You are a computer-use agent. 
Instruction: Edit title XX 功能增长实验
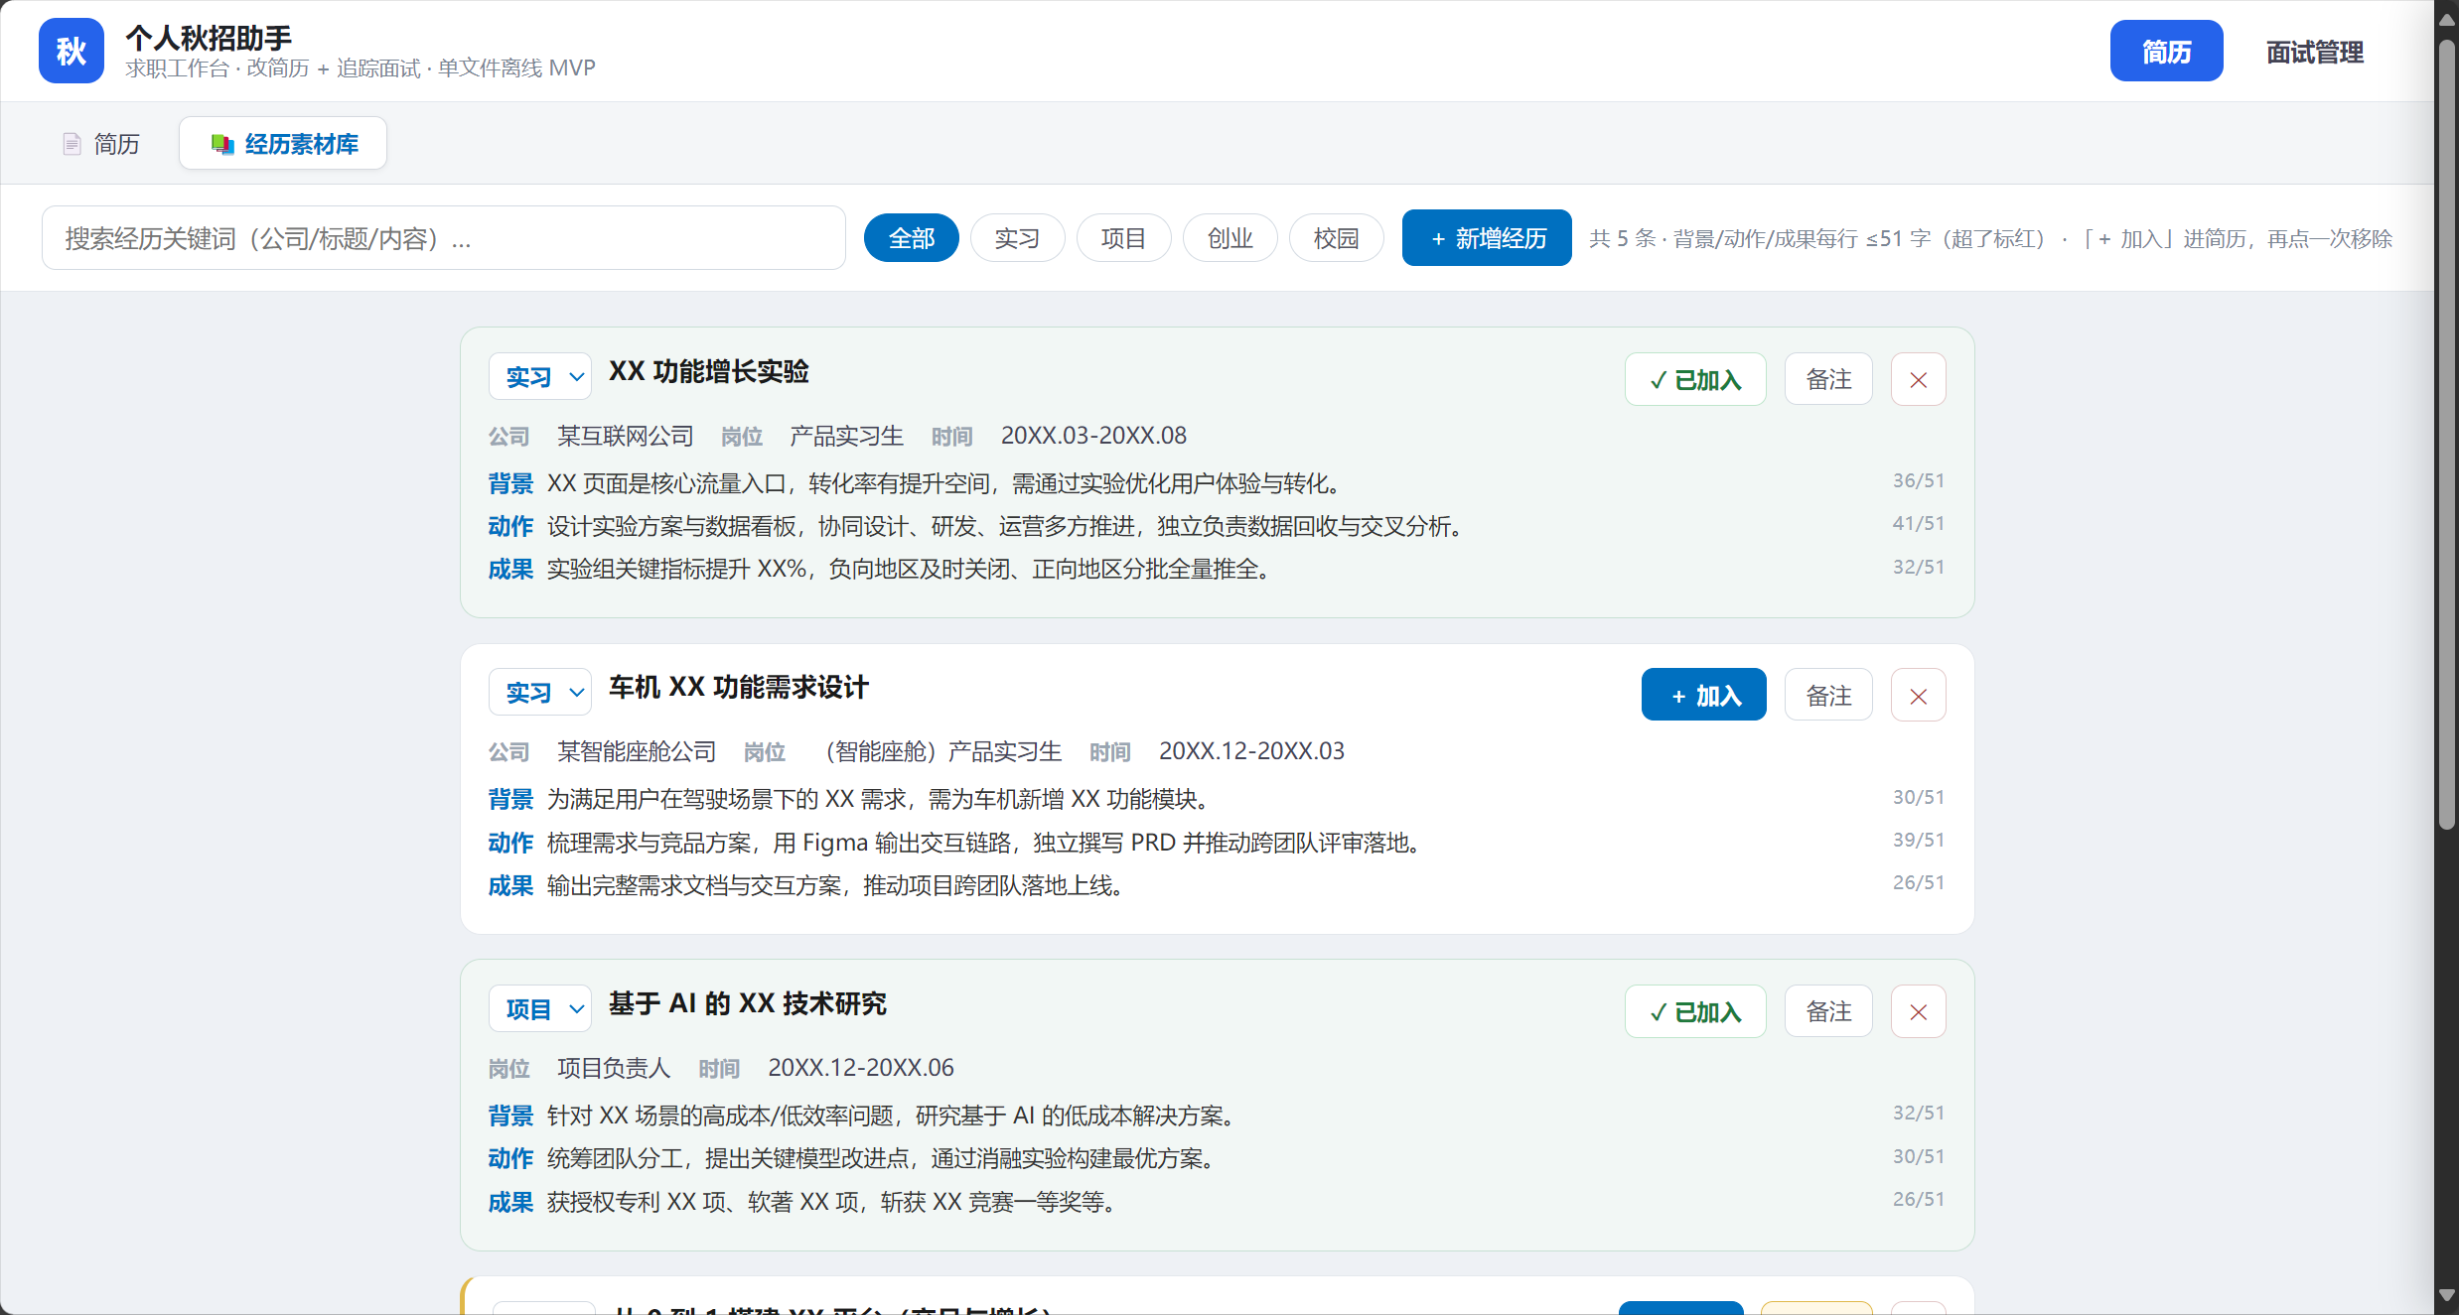[708, 372]
